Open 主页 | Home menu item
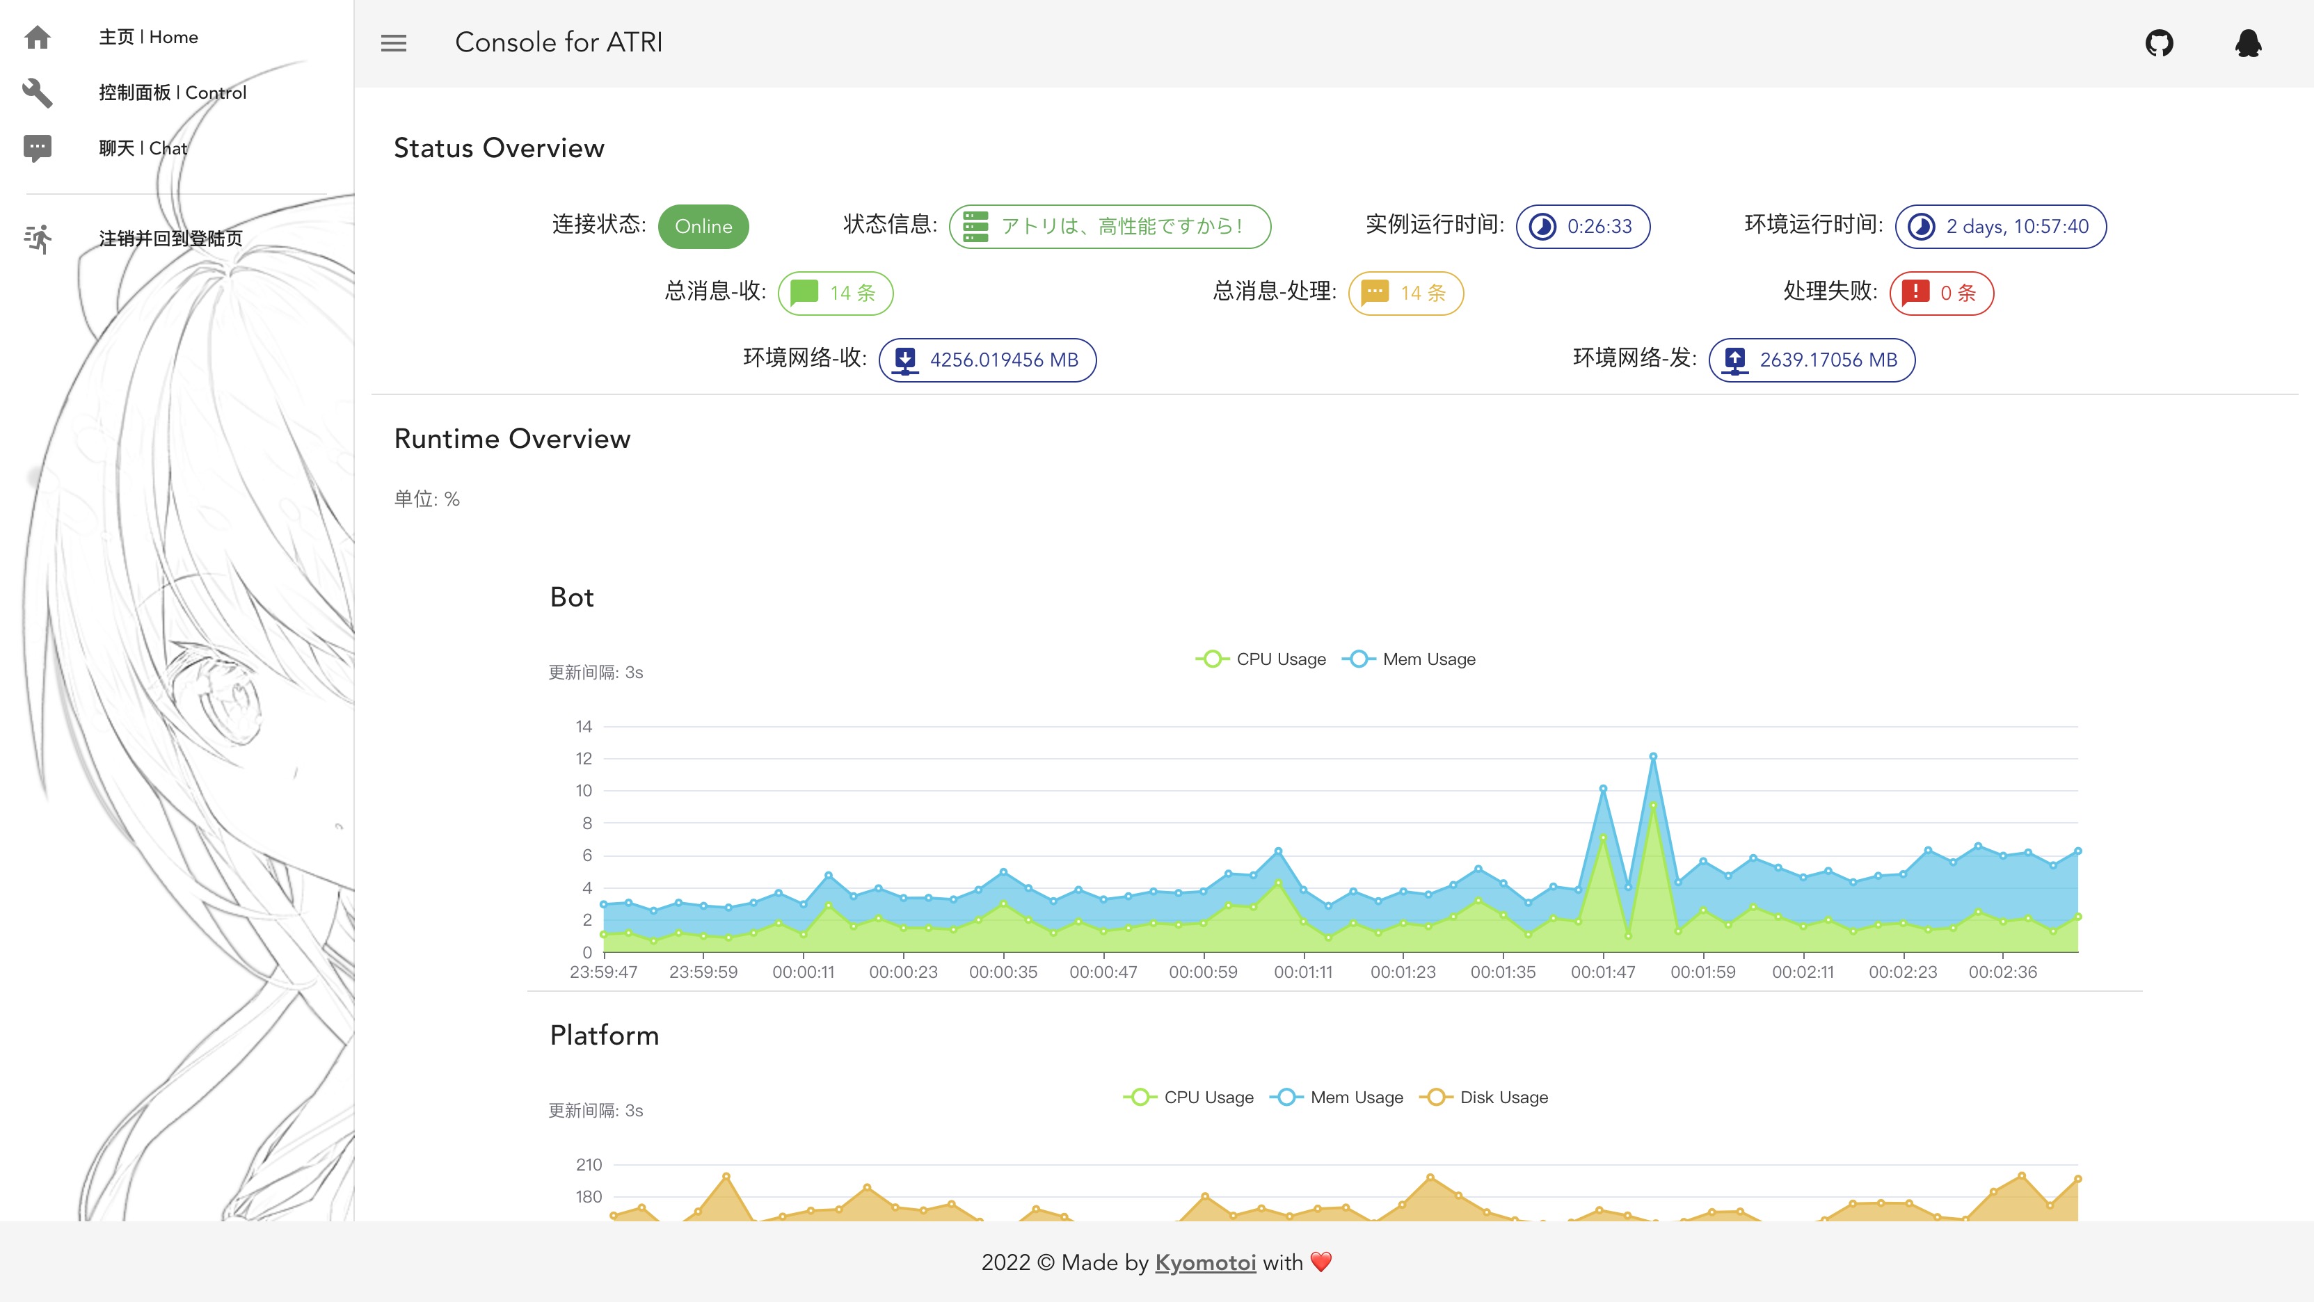This screenshot has height=1302, width=2314. pyautogui.click(x=148, y=37)
